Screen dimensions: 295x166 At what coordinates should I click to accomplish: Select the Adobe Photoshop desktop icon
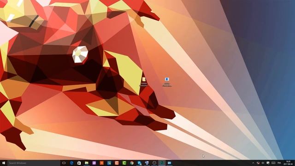coord(144,82)
